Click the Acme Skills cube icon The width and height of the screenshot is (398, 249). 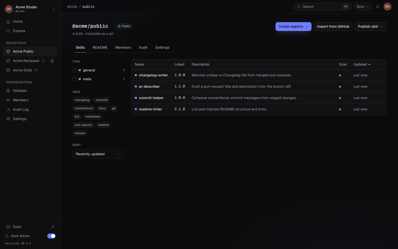pos(8,70)
